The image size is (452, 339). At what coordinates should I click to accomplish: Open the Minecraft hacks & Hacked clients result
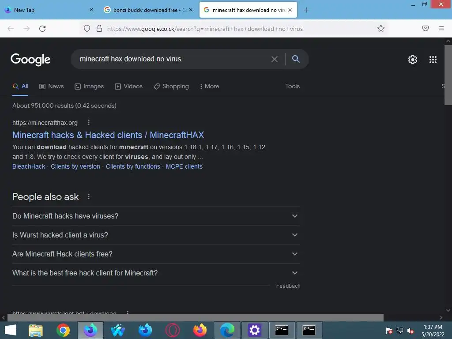108,135
